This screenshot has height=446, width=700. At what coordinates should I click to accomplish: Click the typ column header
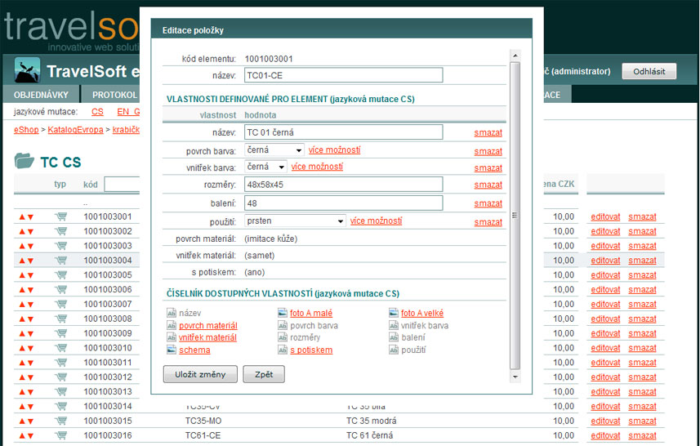60,185
